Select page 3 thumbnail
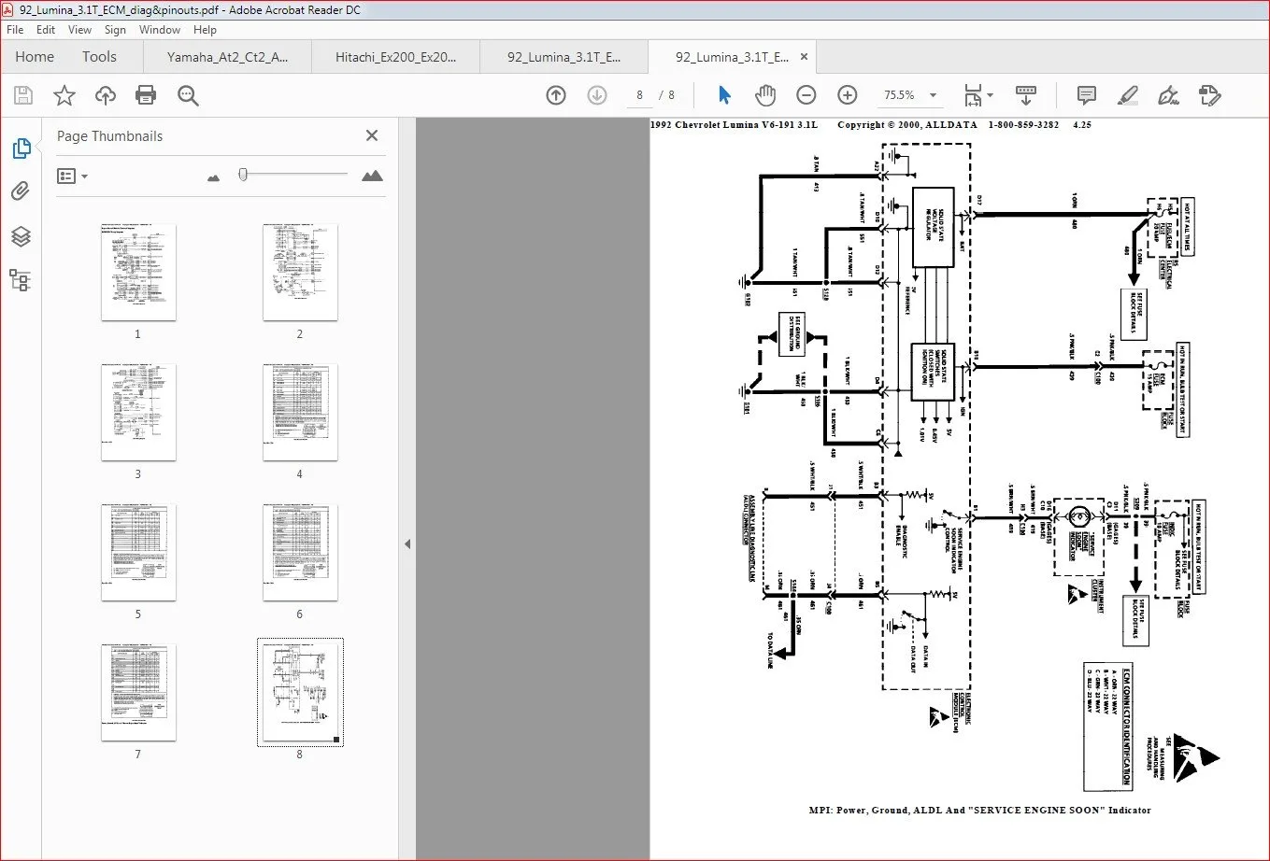Viewport: 1270px width, 861px height. (x=138, y=412)
